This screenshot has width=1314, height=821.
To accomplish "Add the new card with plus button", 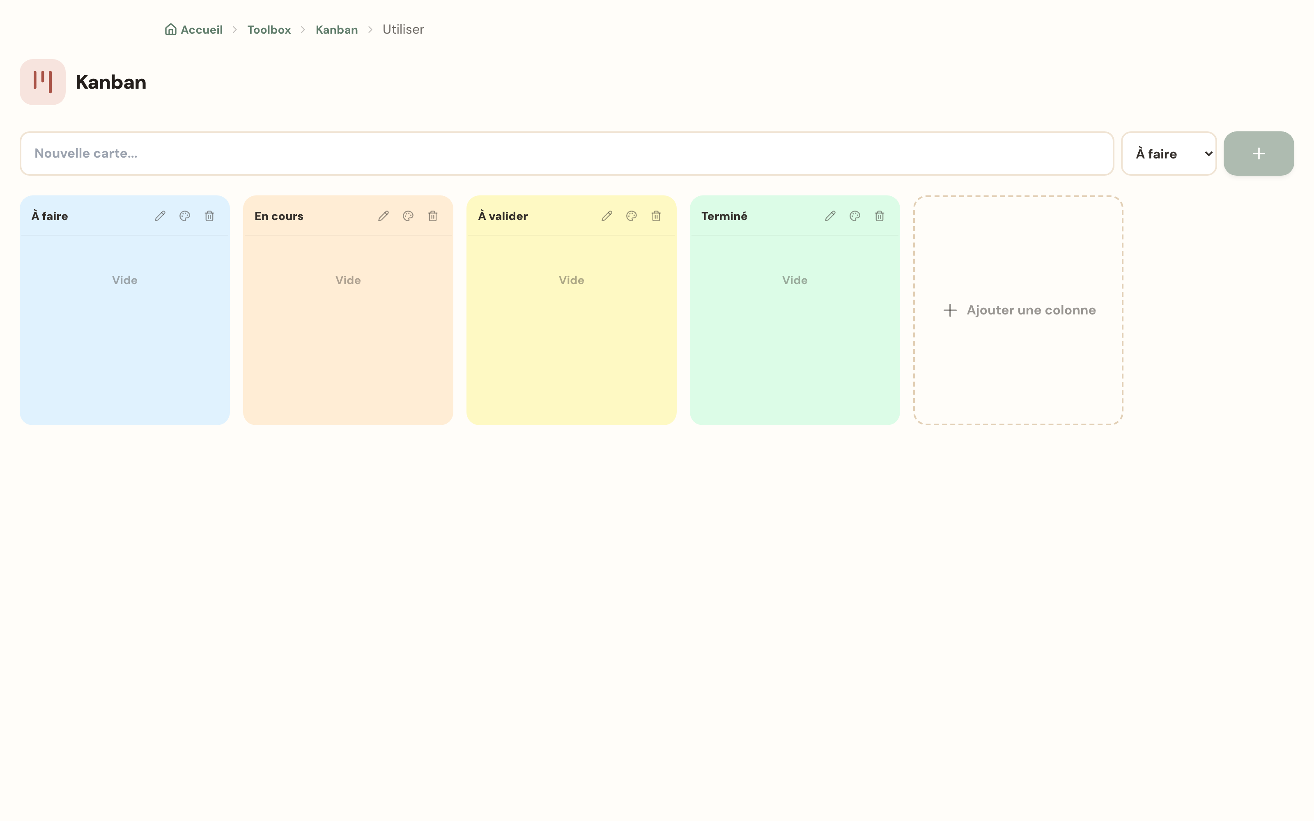I will pyautogui.click(x=1259, y=154).
